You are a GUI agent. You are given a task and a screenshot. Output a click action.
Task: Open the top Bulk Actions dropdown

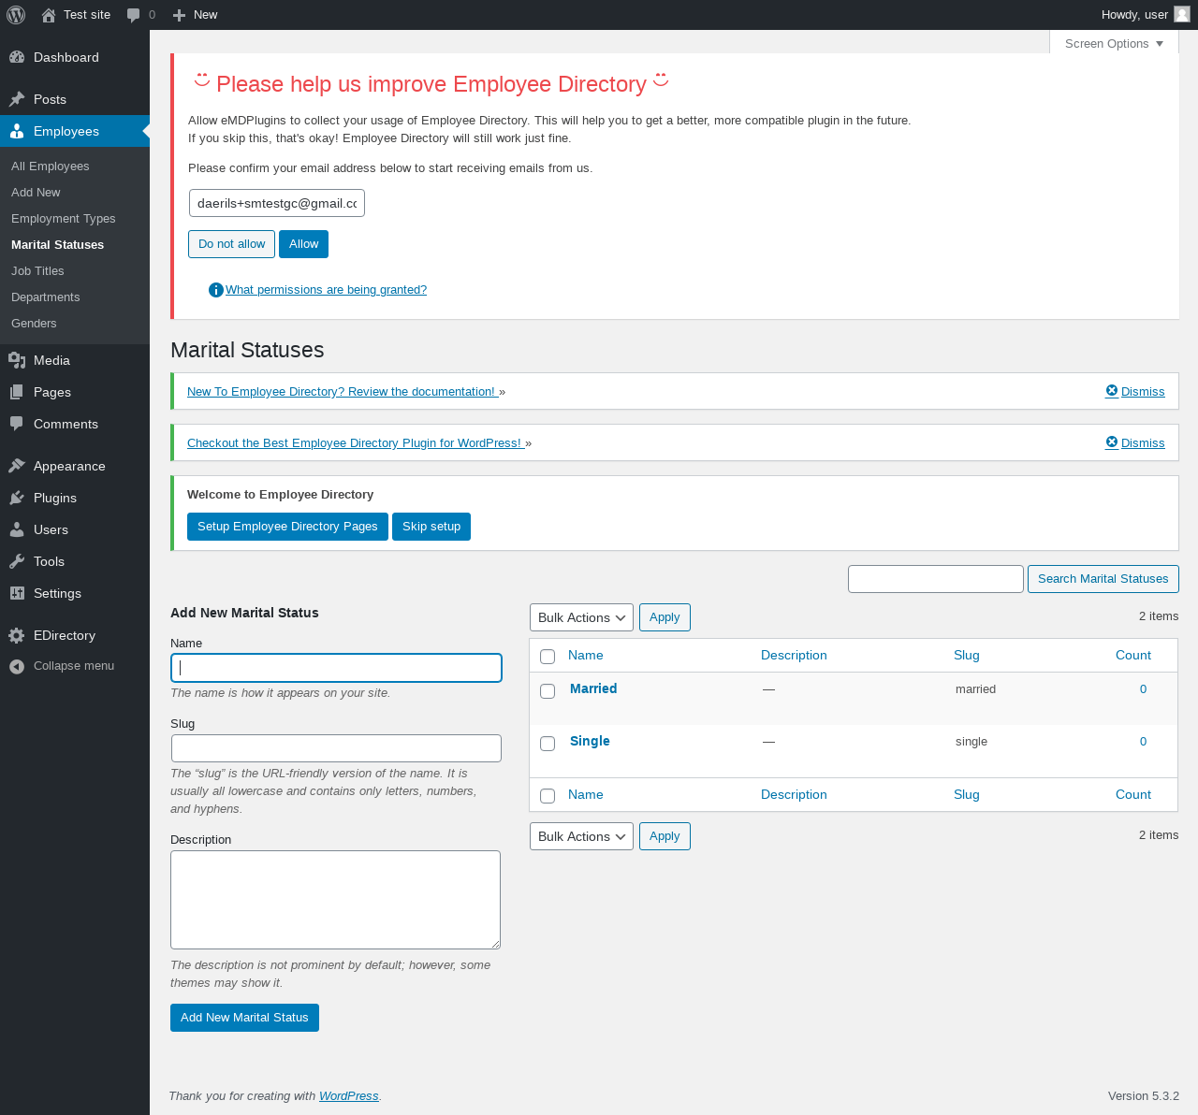(581, 617)
